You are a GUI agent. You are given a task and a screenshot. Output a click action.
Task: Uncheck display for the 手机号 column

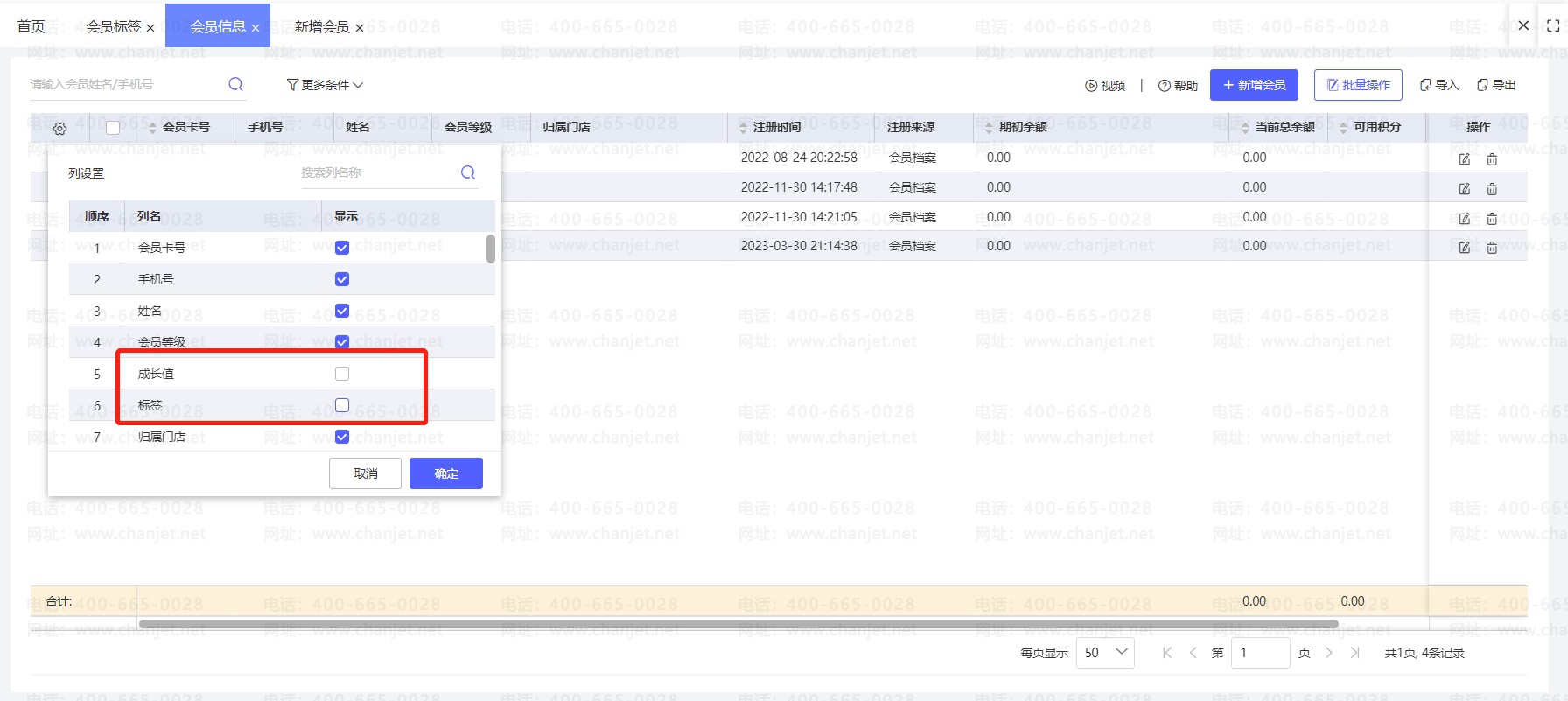(342, 279)
